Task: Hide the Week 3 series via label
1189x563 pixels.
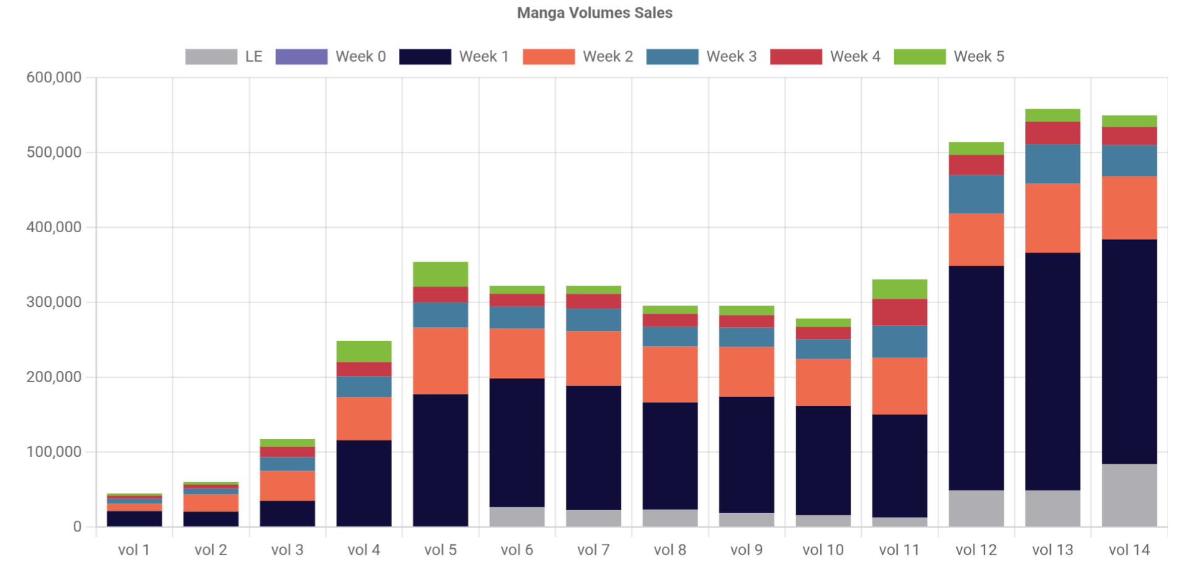Action: click(732, 57)
